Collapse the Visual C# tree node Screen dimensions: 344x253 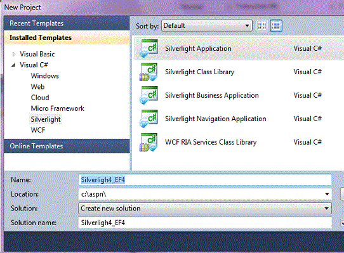[x=13, y=65]
